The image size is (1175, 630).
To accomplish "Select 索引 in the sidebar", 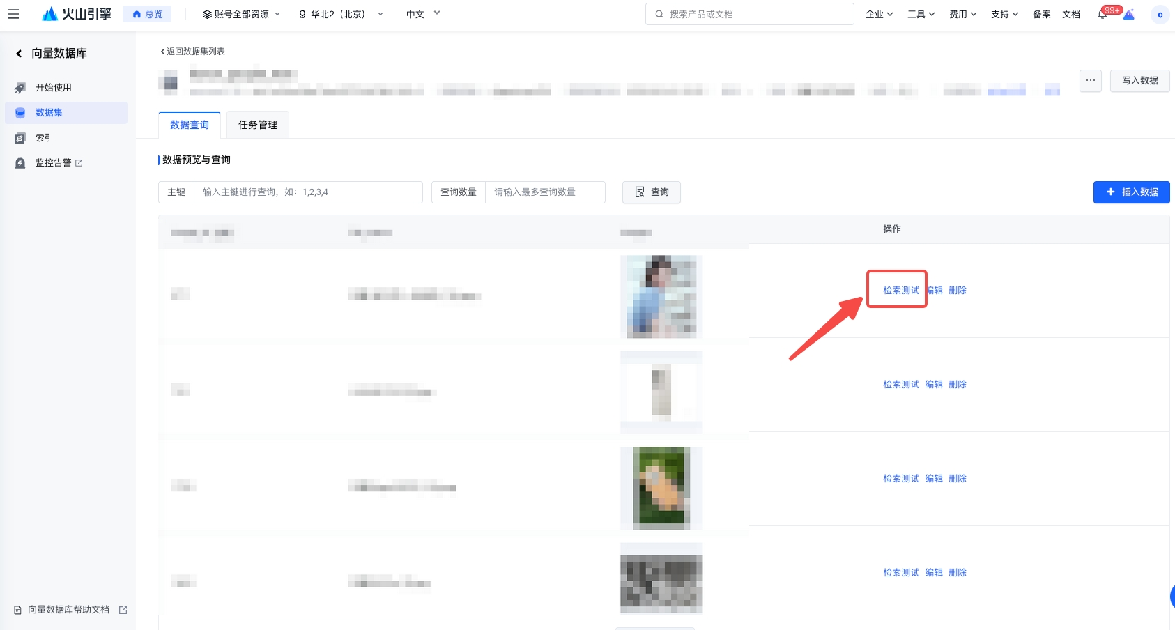I will coord(66,138).
